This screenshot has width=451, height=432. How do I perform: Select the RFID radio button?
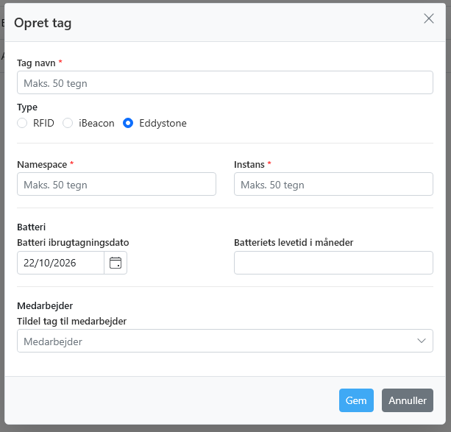tap(22, 123)
